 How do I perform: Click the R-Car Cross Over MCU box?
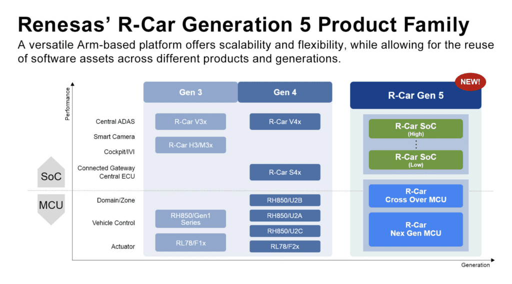click(x=415, y=196)
